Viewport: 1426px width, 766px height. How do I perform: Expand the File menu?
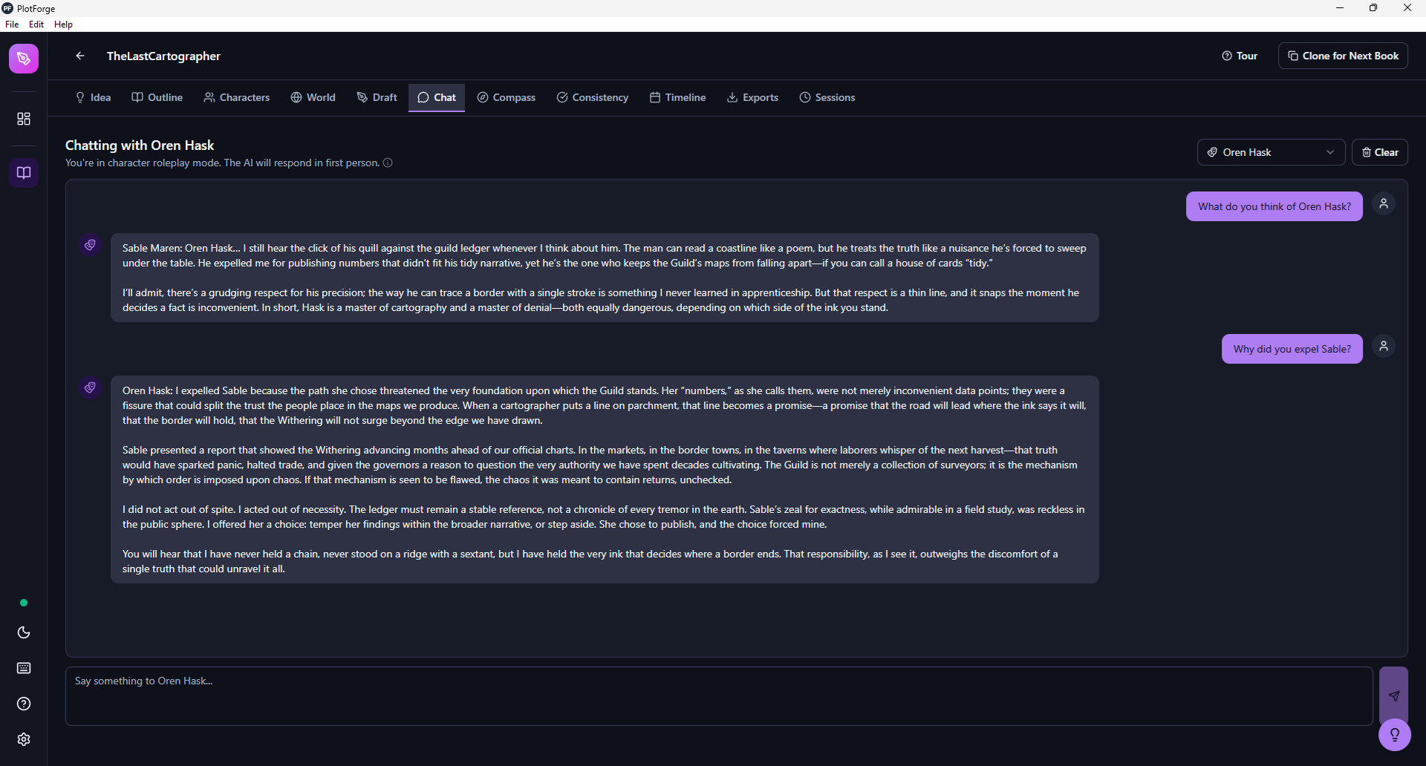pos(12,24)
